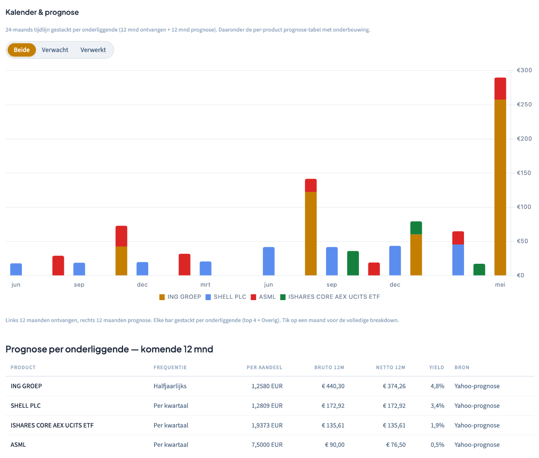Click the blue SHELL PLC legend swatch
Screen dimensions: 539x458
click(208, 297)
